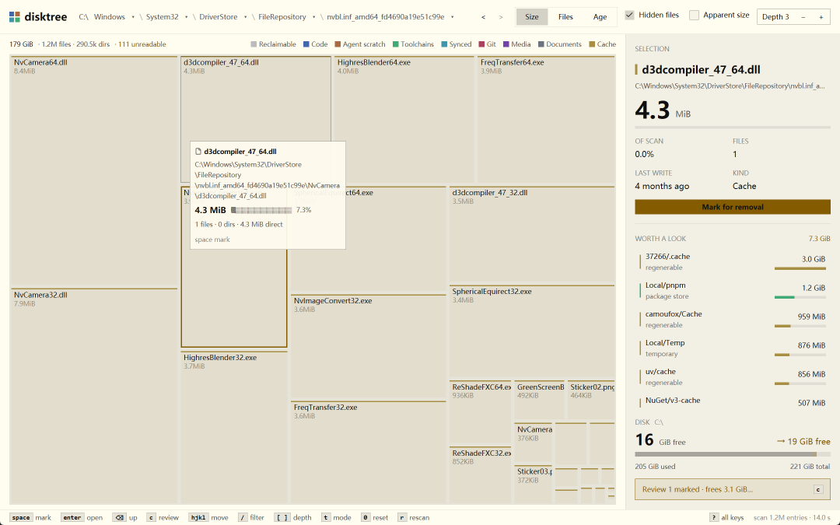Screen dimensions: 840x525
Task: Select the HighresBlender64.exe treemap block
Action: pos(404,120)
